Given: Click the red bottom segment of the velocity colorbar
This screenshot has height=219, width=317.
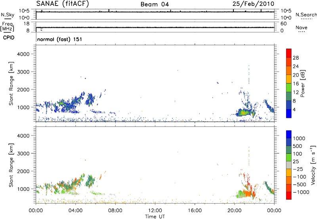Looking at the screenshot, I should coord(289,196).
